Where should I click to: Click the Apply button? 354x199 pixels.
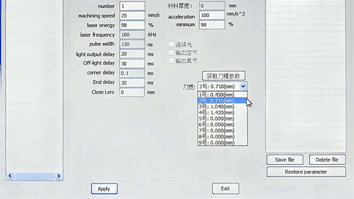104,189
